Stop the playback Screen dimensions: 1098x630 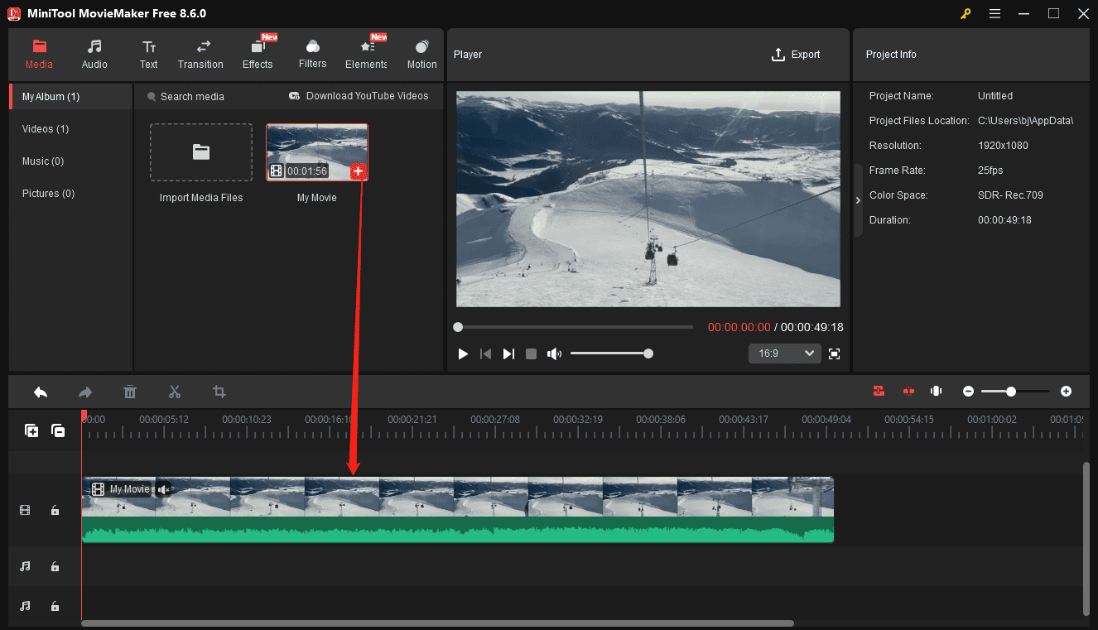pyautogui.click(x=532, y=353)
